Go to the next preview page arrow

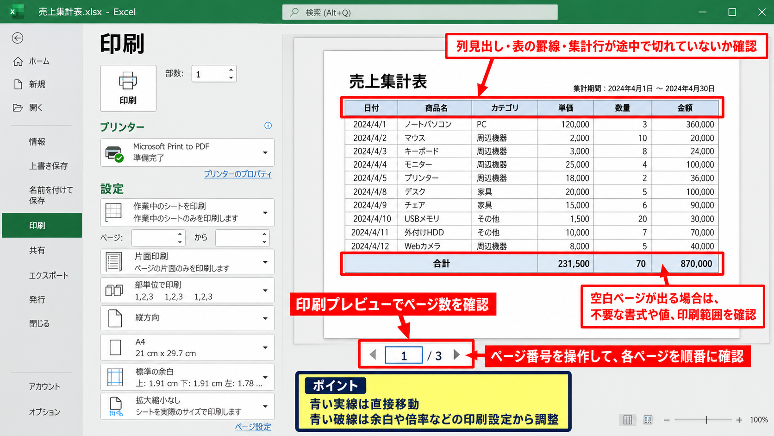pos(457,355)
